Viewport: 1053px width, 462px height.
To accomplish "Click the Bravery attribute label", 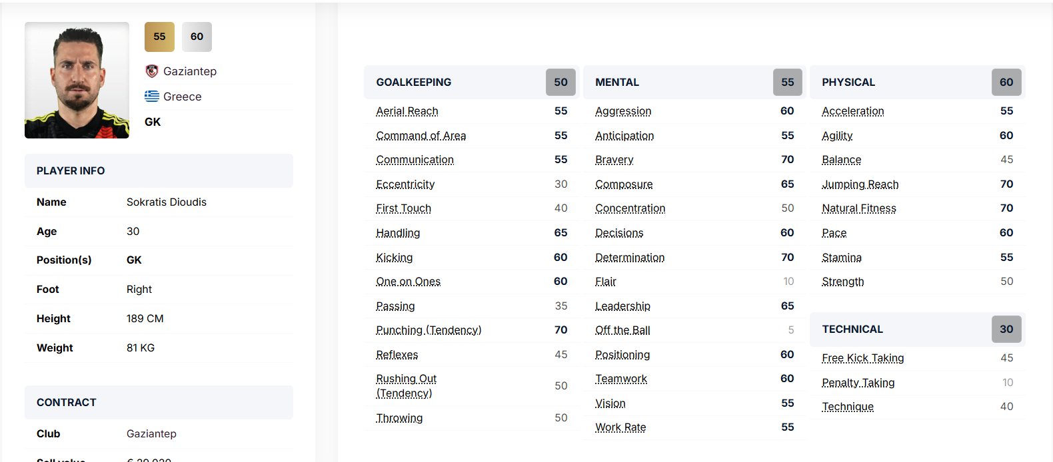I will [614, 160].
